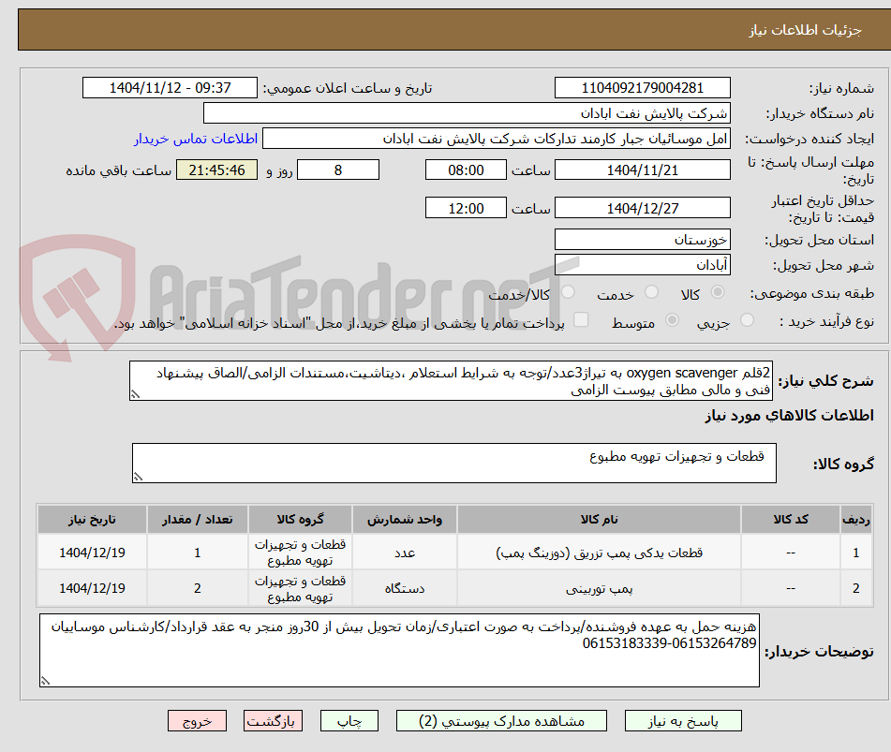The image size is (891, 752).
Task: Click the 'نام کالا' column header
Action: click(599, 519)
